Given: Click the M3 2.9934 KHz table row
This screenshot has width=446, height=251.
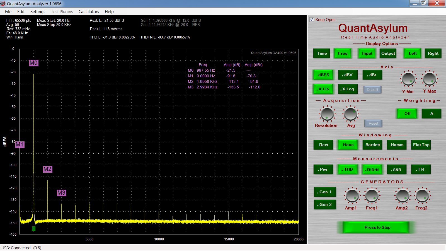Looking at the screenshot, I should [x=224, y=87].
